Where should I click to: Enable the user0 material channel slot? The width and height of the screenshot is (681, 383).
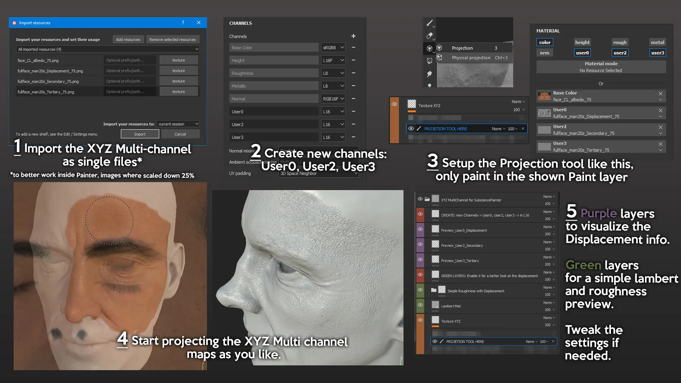pyautogui.click(x=583, y=52)
